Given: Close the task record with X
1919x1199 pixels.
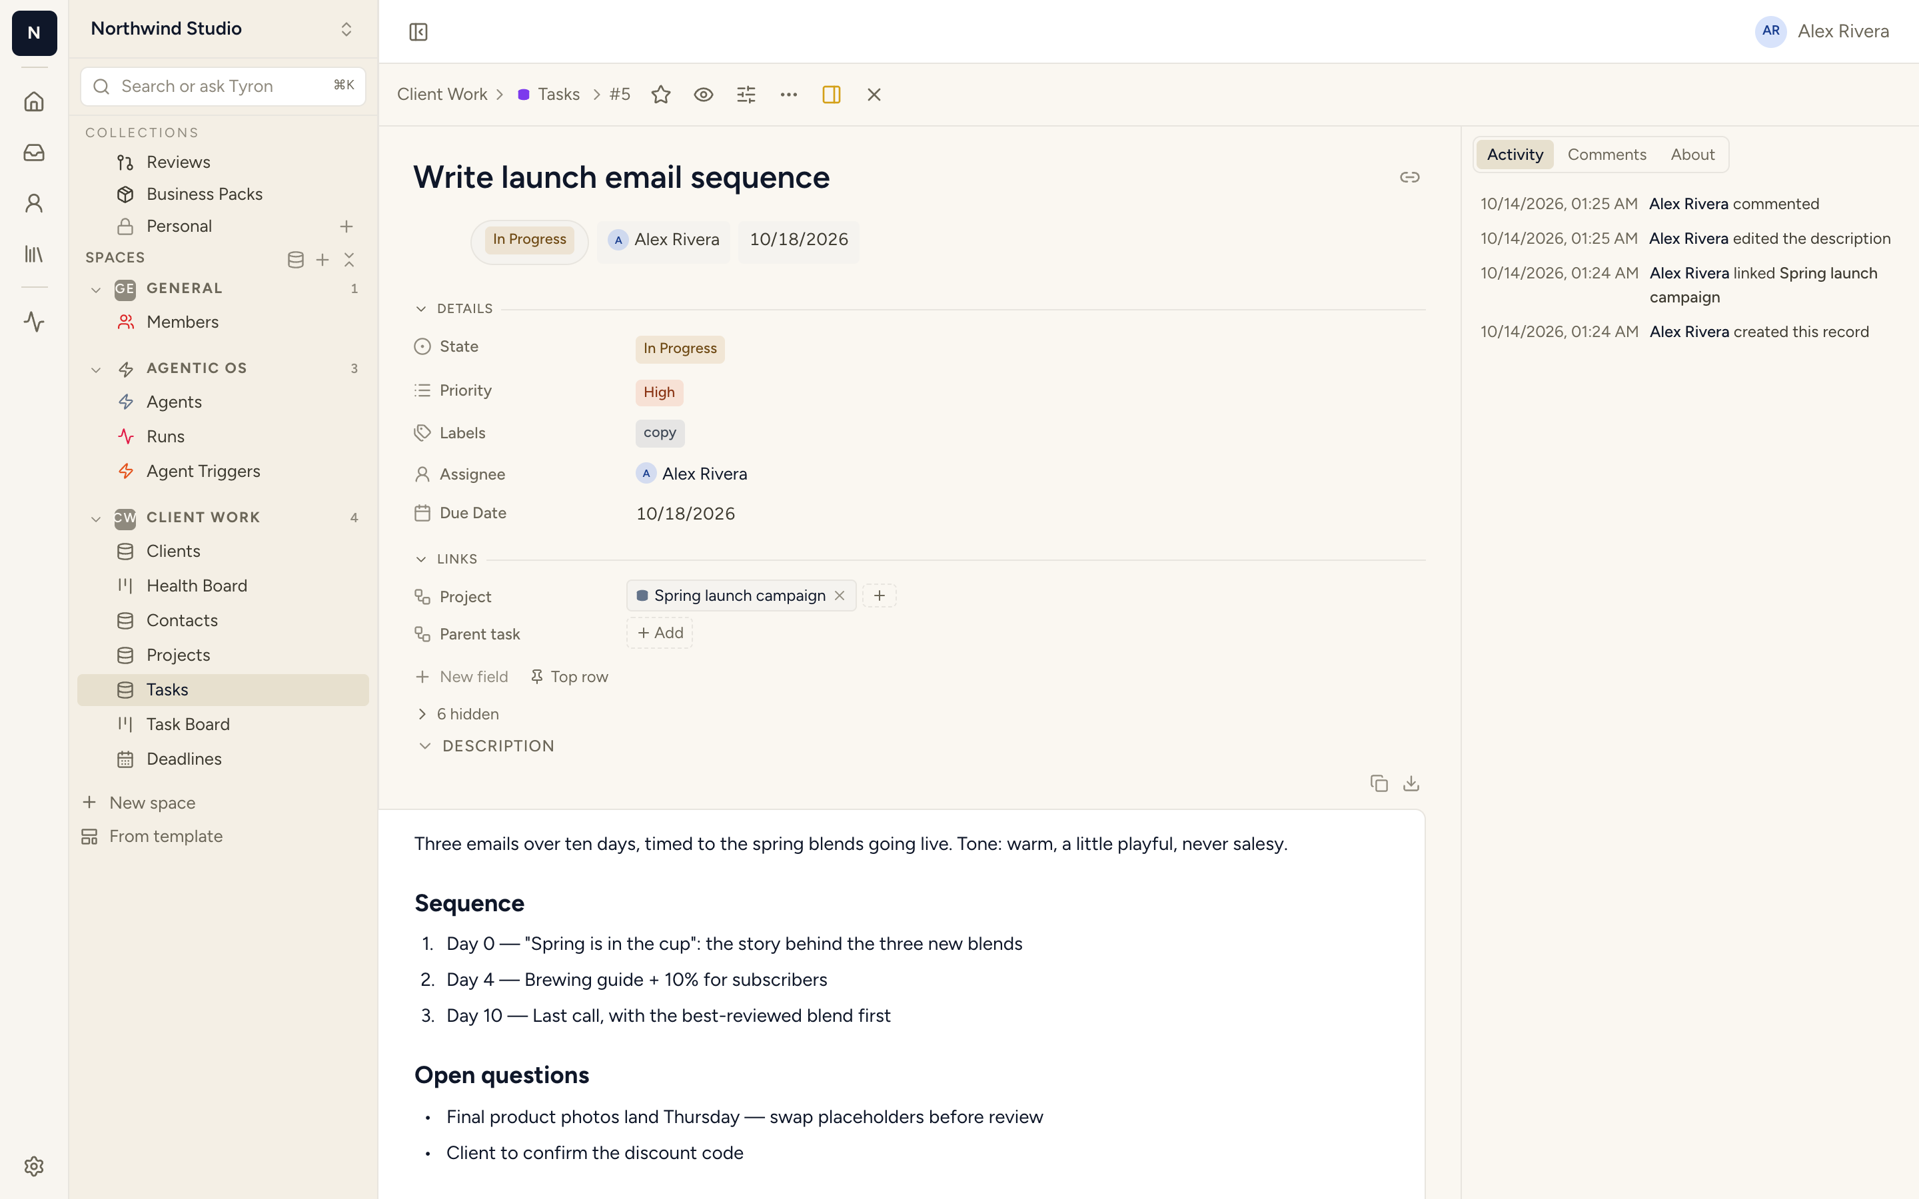Looking at the screenshot, I should tap(874, 95).
